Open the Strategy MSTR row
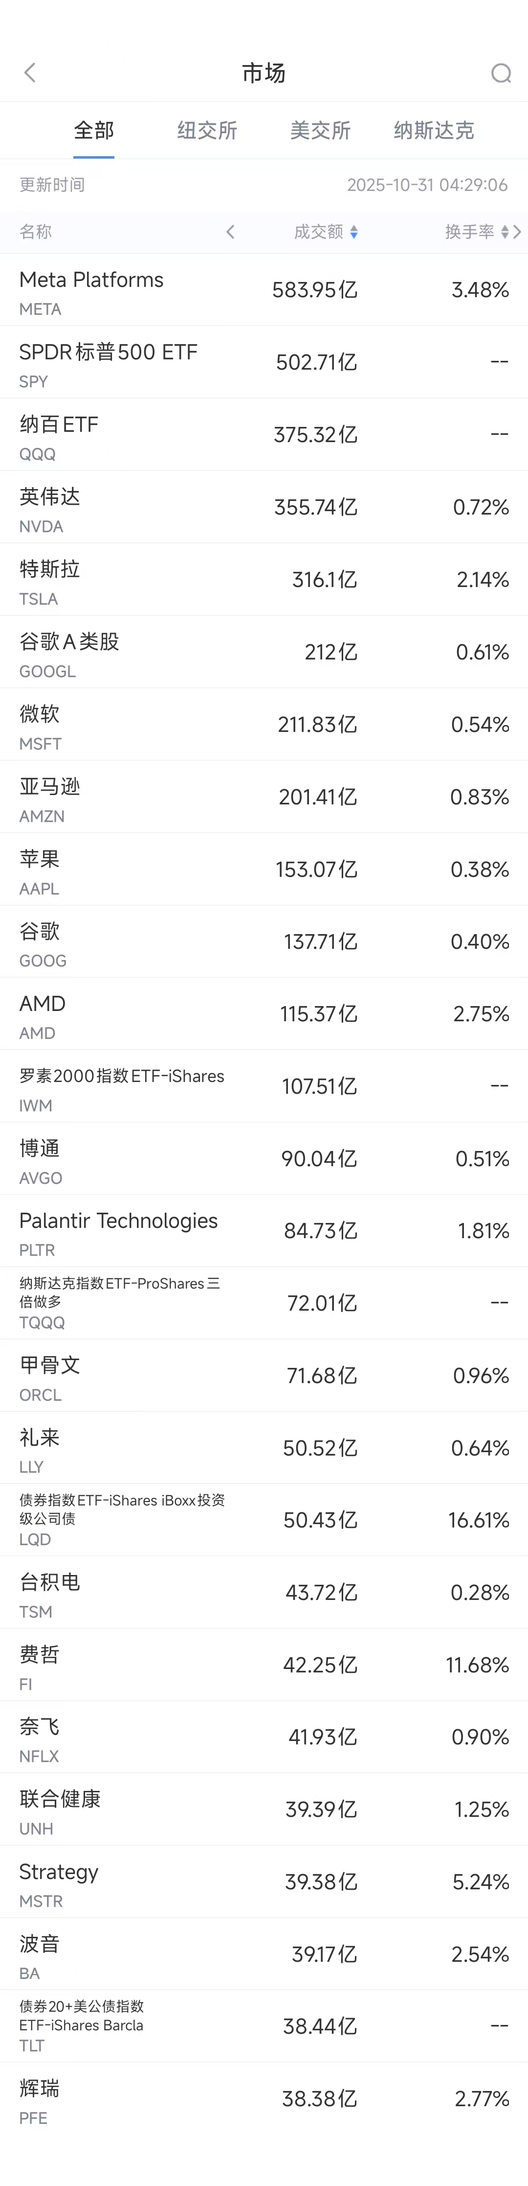The height and width of the screenshot is (2186, 528). 264,1881
